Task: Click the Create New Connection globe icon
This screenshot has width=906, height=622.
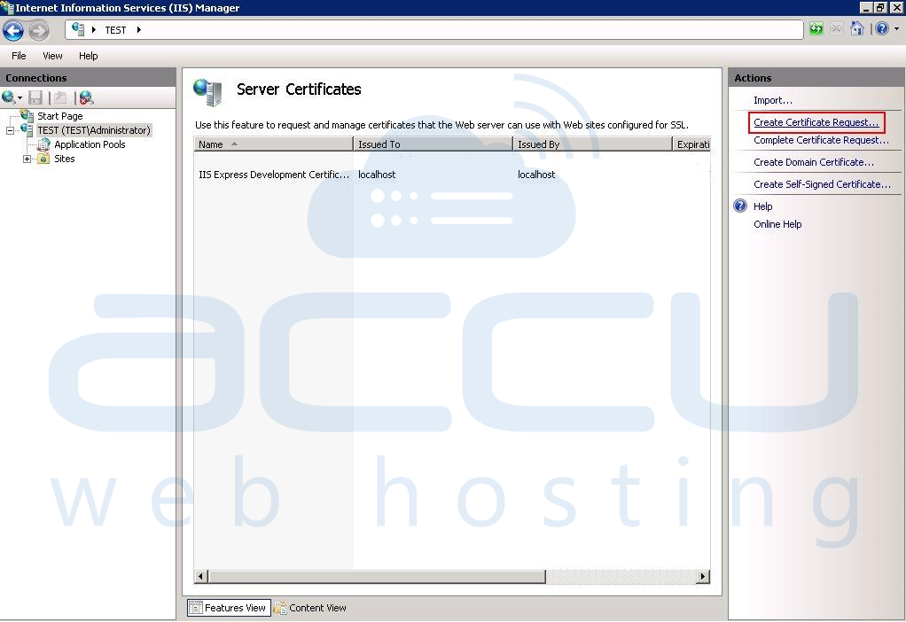Action: point(9,97)
